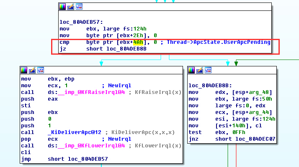
Task: Click the mov esi, large fs:124h line
Action: click(x=232, y=119)
